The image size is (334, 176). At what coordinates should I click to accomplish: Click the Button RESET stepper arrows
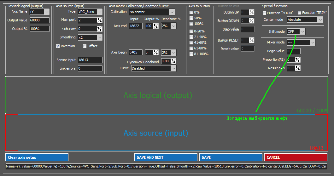[x=252, y=40]
